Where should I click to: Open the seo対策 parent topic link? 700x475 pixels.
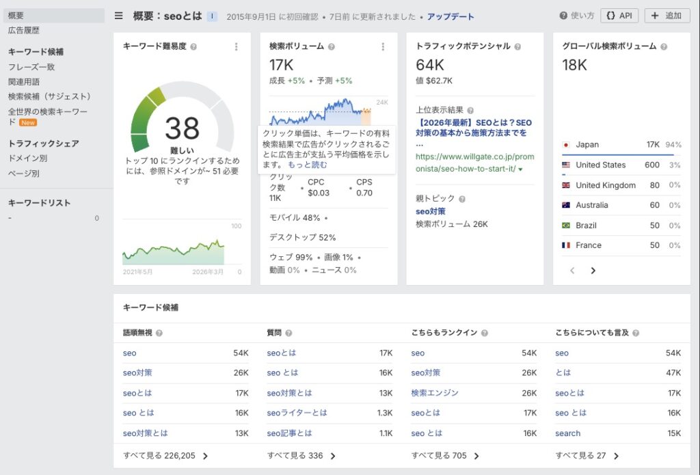431,211
